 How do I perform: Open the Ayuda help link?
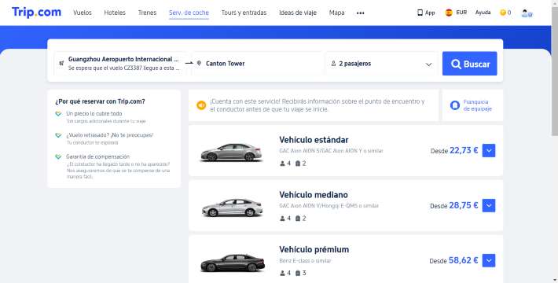pos(483,13)
